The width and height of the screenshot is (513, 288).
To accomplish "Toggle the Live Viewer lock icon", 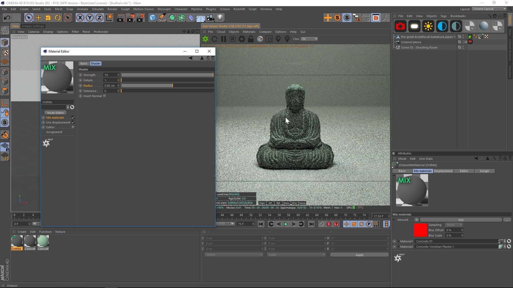I will click(251, 39).
